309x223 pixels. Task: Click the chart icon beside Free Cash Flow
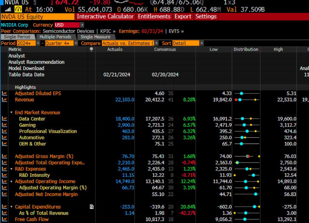[4, 220]
